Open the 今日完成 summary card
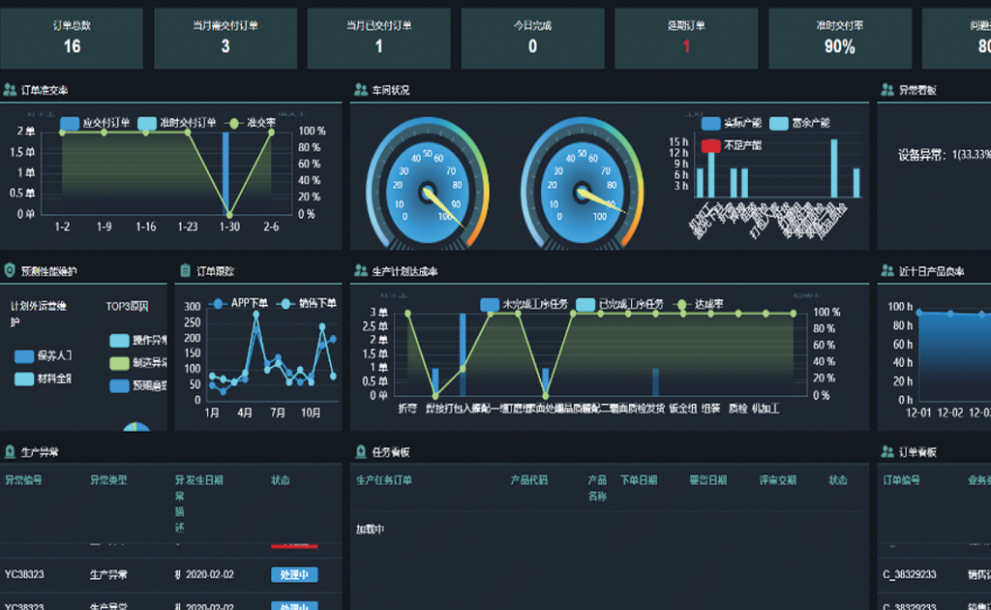The height and width of the screenshot is (610, 991). click(533, 38)
